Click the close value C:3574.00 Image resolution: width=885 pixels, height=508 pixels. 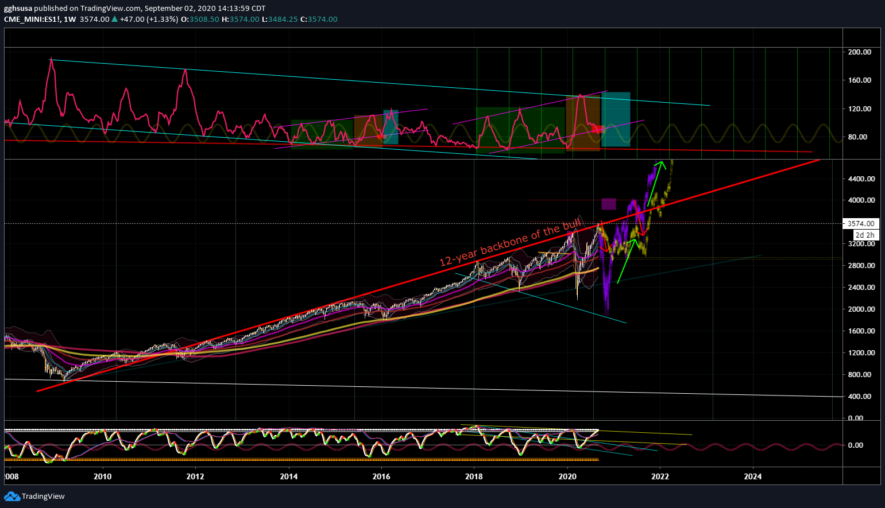[319, 19]
